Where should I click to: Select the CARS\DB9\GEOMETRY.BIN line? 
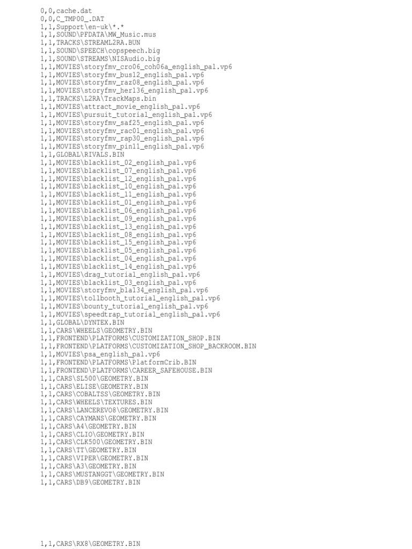(x=90, y=483)
